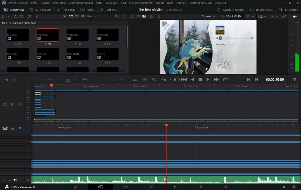Jump to the timeline end
This screenshot has width=301, height=190.
pos(216,79)
